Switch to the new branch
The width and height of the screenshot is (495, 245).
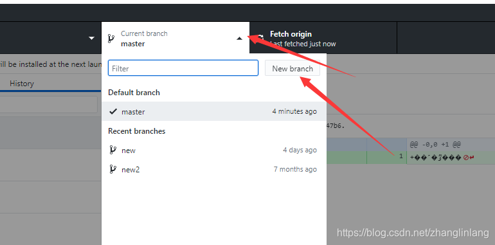(x=214, y=150)
